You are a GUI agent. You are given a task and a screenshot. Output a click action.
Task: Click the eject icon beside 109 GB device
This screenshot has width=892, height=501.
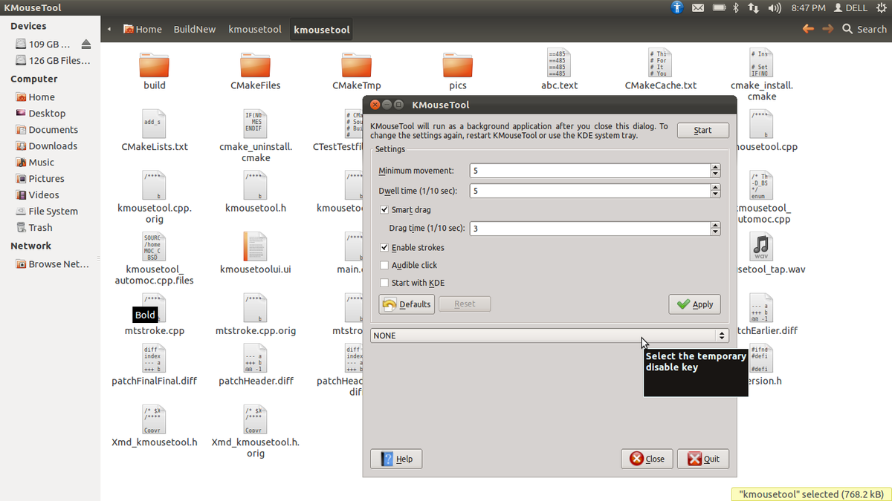pos(85,44)
